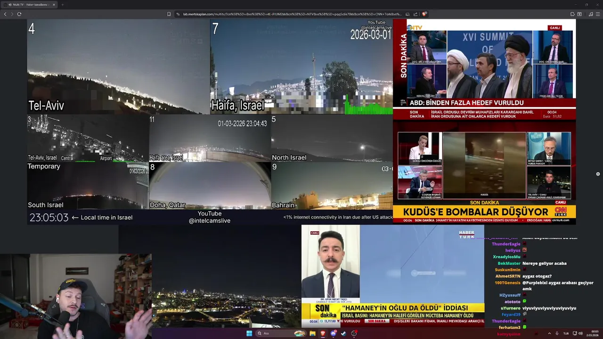Focus the lab.mertskaplan.com address bar
The height and width of the screenshot is (339, 603).
[x=292, y=14]
